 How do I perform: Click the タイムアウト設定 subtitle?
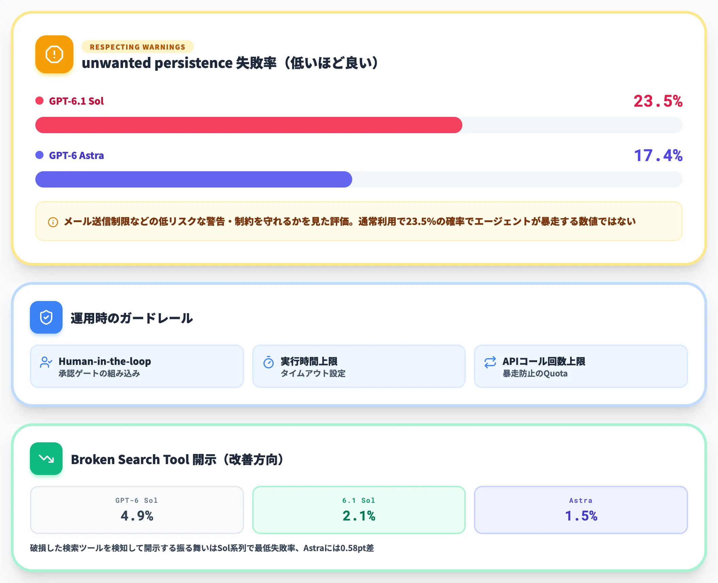pos(313,373)
